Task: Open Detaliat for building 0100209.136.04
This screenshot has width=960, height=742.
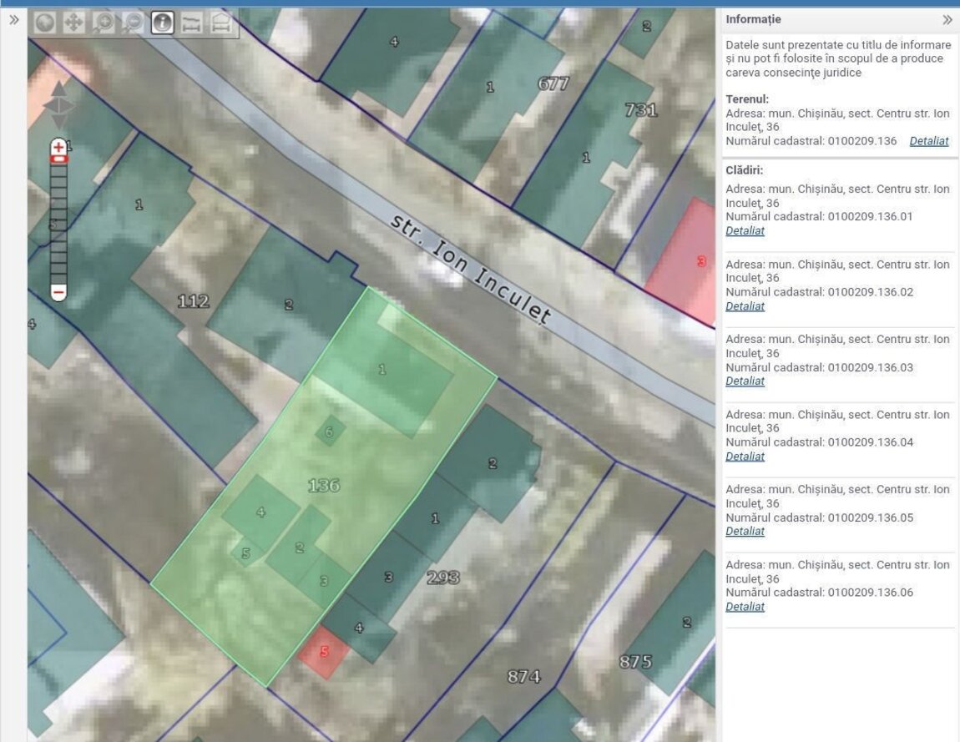Action: click(745, 457)
